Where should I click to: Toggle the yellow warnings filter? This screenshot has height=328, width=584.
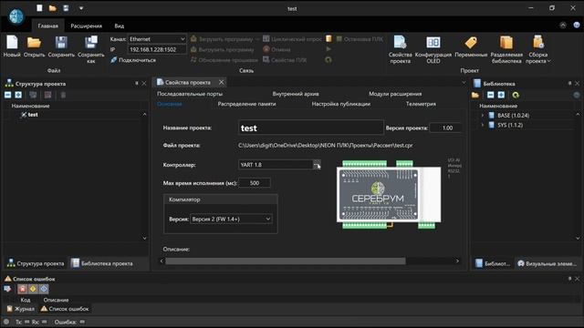coord(33,289)
